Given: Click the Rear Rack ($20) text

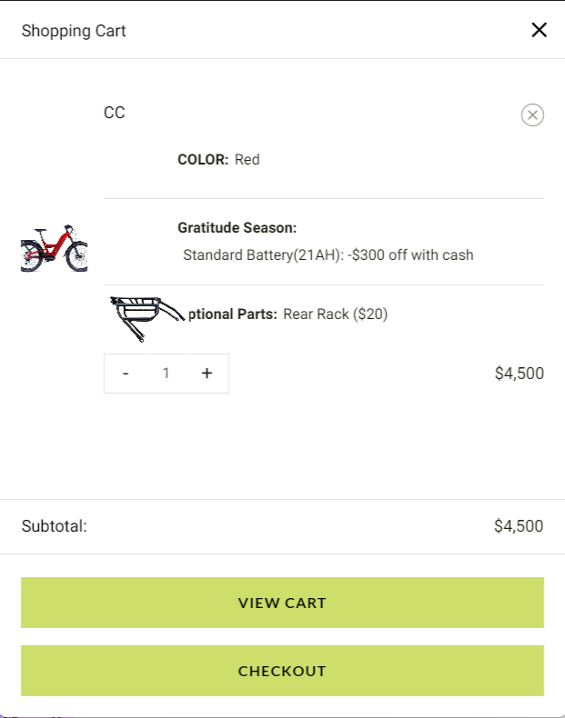Looking at the screenshot, I should coord(336,314).
